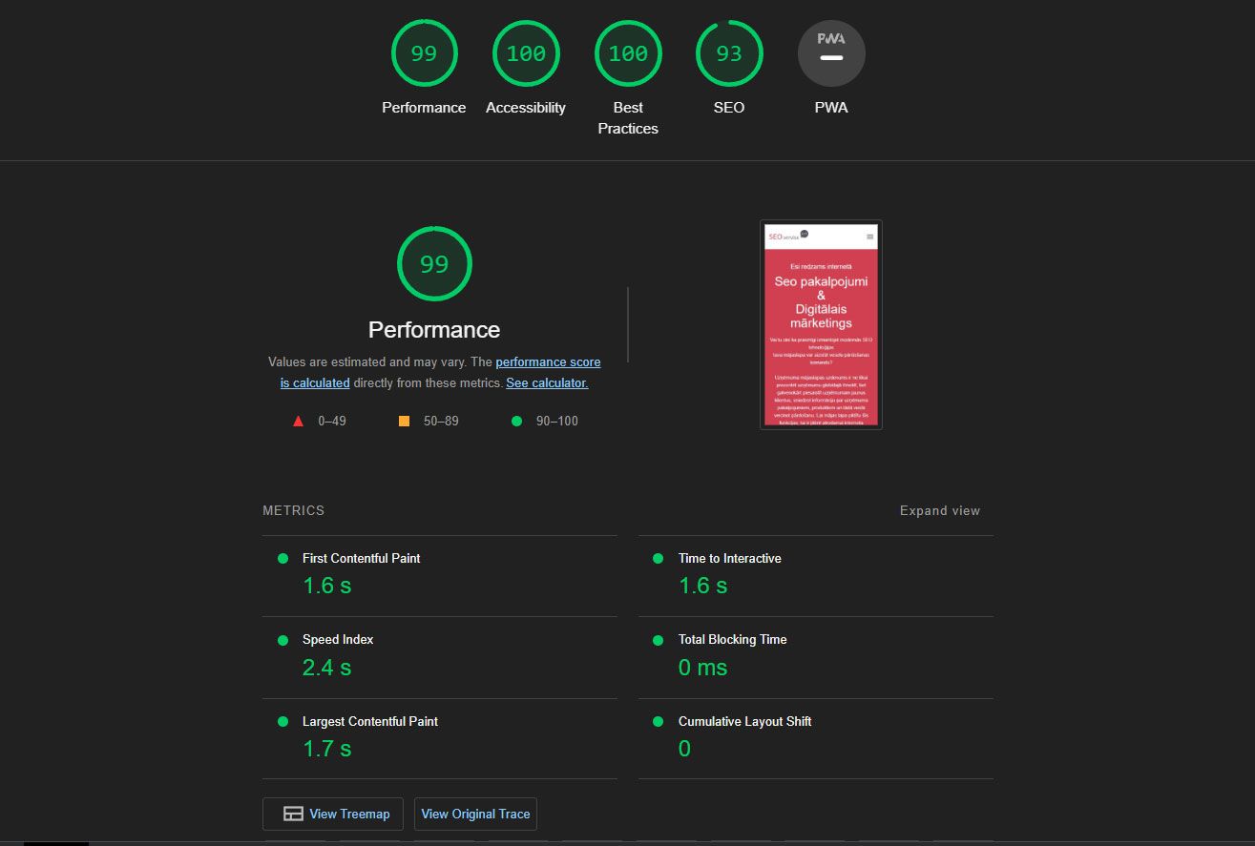Expand the Total Blocking Time metric

click(732, 640)
